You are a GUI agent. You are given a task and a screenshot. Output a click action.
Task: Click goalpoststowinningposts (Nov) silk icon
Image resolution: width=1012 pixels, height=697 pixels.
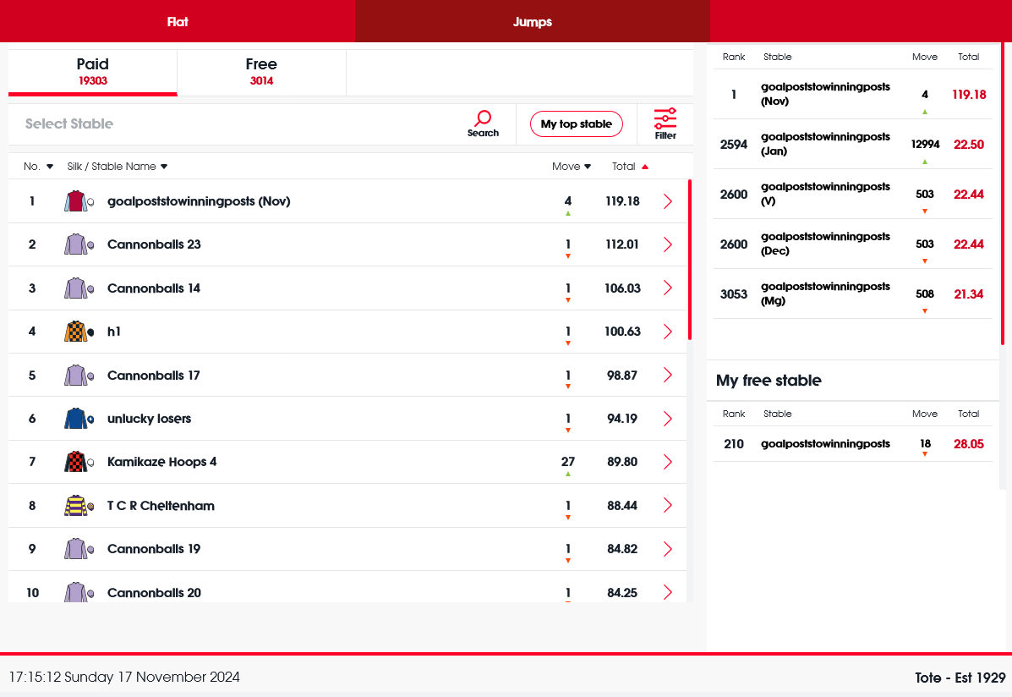point(76,201)
